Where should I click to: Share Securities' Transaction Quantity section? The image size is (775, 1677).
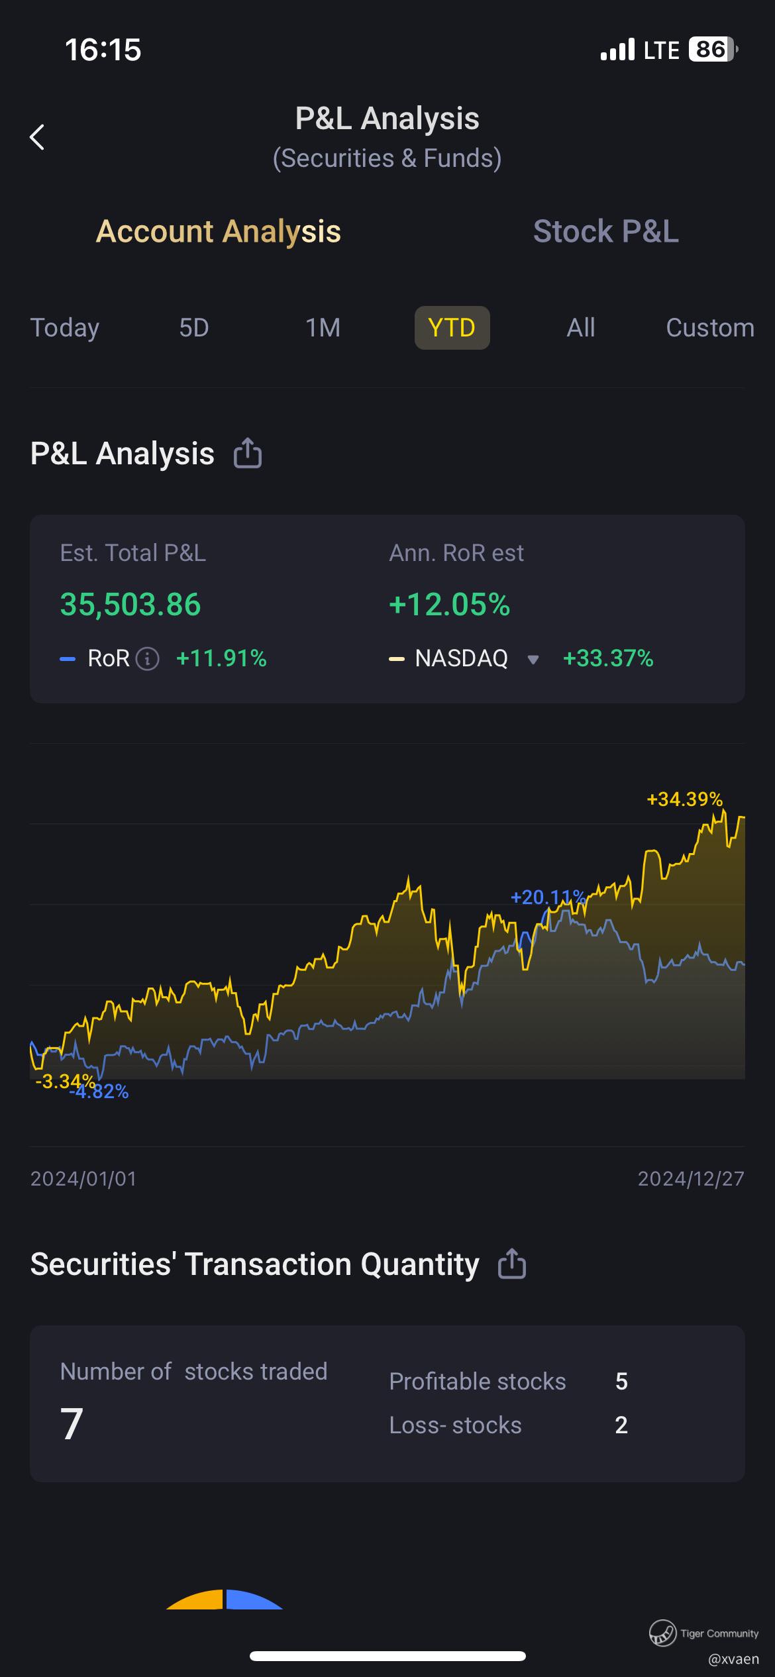(x=511, y=1264)
